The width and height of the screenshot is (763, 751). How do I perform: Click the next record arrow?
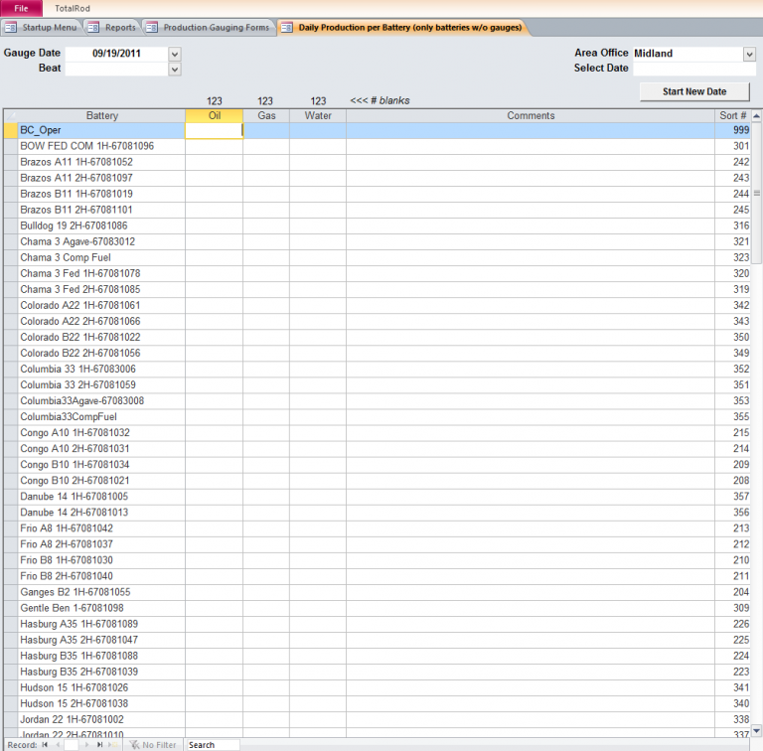(x=86, y=745)
